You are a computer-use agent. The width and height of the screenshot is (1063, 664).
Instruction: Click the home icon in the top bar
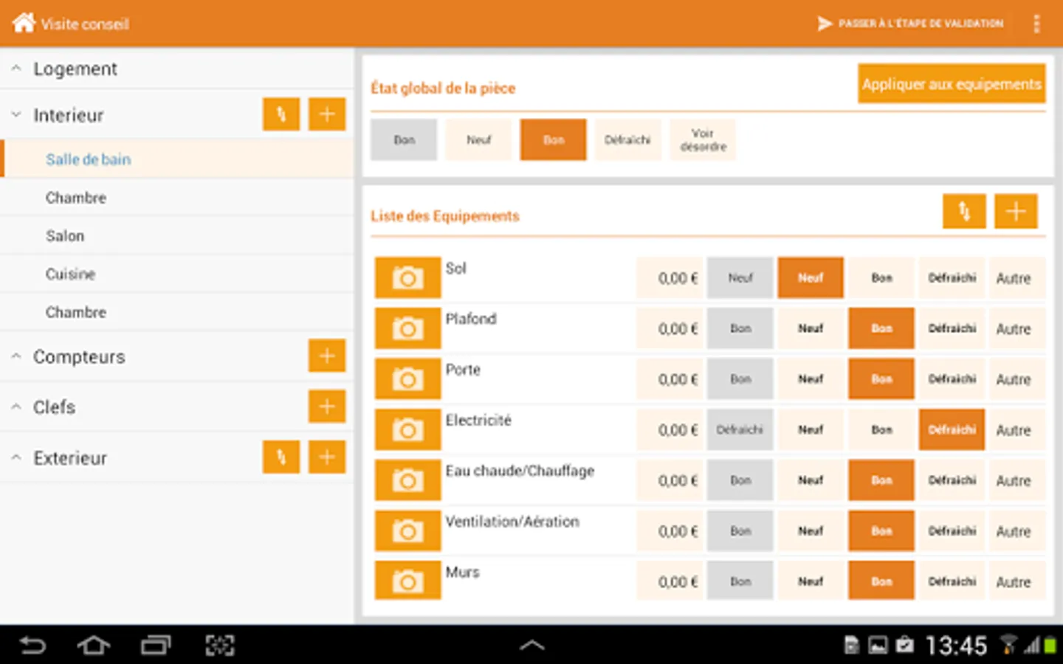(x=24, y=22)
